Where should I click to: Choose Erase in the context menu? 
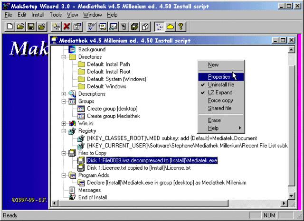tap(220, 120)
